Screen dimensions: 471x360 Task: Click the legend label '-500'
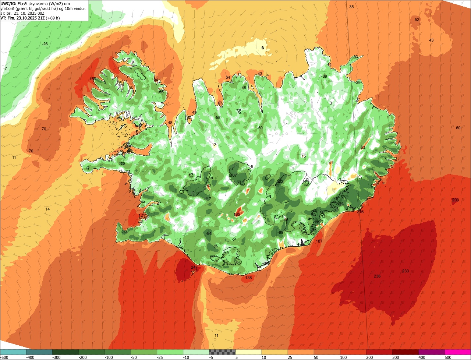pos(4,357)
